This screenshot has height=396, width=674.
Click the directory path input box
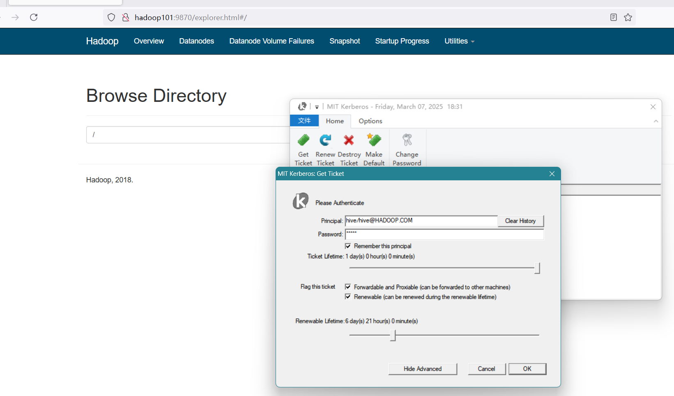(x=188, y=135)
